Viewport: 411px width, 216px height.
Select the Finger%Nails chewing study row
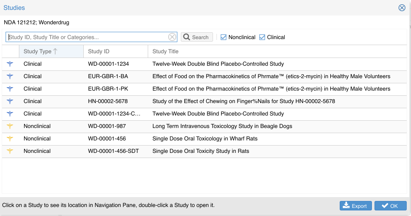[x=244, y=101]
